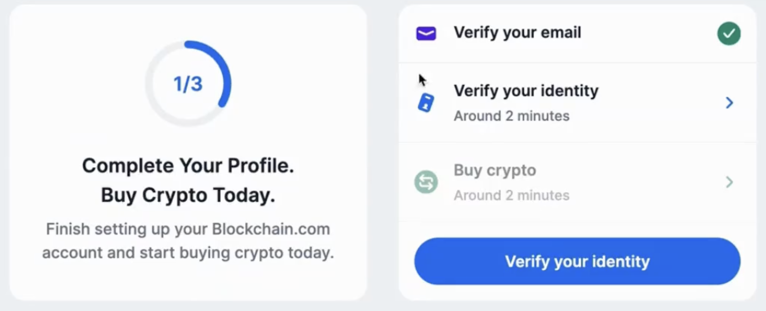Click the Buy Crypto Today heading

(x=188, y=195)
